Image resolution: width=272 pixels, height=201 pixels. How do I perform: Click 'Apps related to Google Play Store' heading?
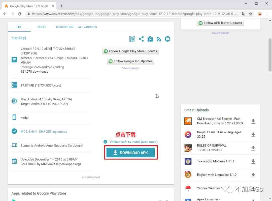39,193
